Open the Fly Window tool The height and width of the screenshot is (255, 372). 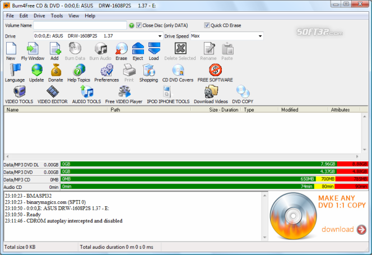(x=32, y=49)
